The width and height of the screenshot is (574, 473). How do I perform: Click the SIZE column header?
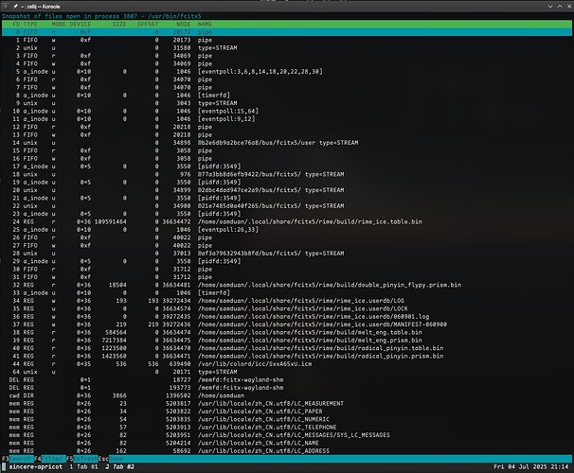119,25
